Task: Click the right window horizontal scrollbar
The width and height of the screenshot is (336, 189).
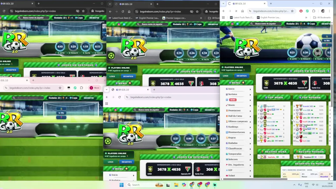Action: (255, 179)
